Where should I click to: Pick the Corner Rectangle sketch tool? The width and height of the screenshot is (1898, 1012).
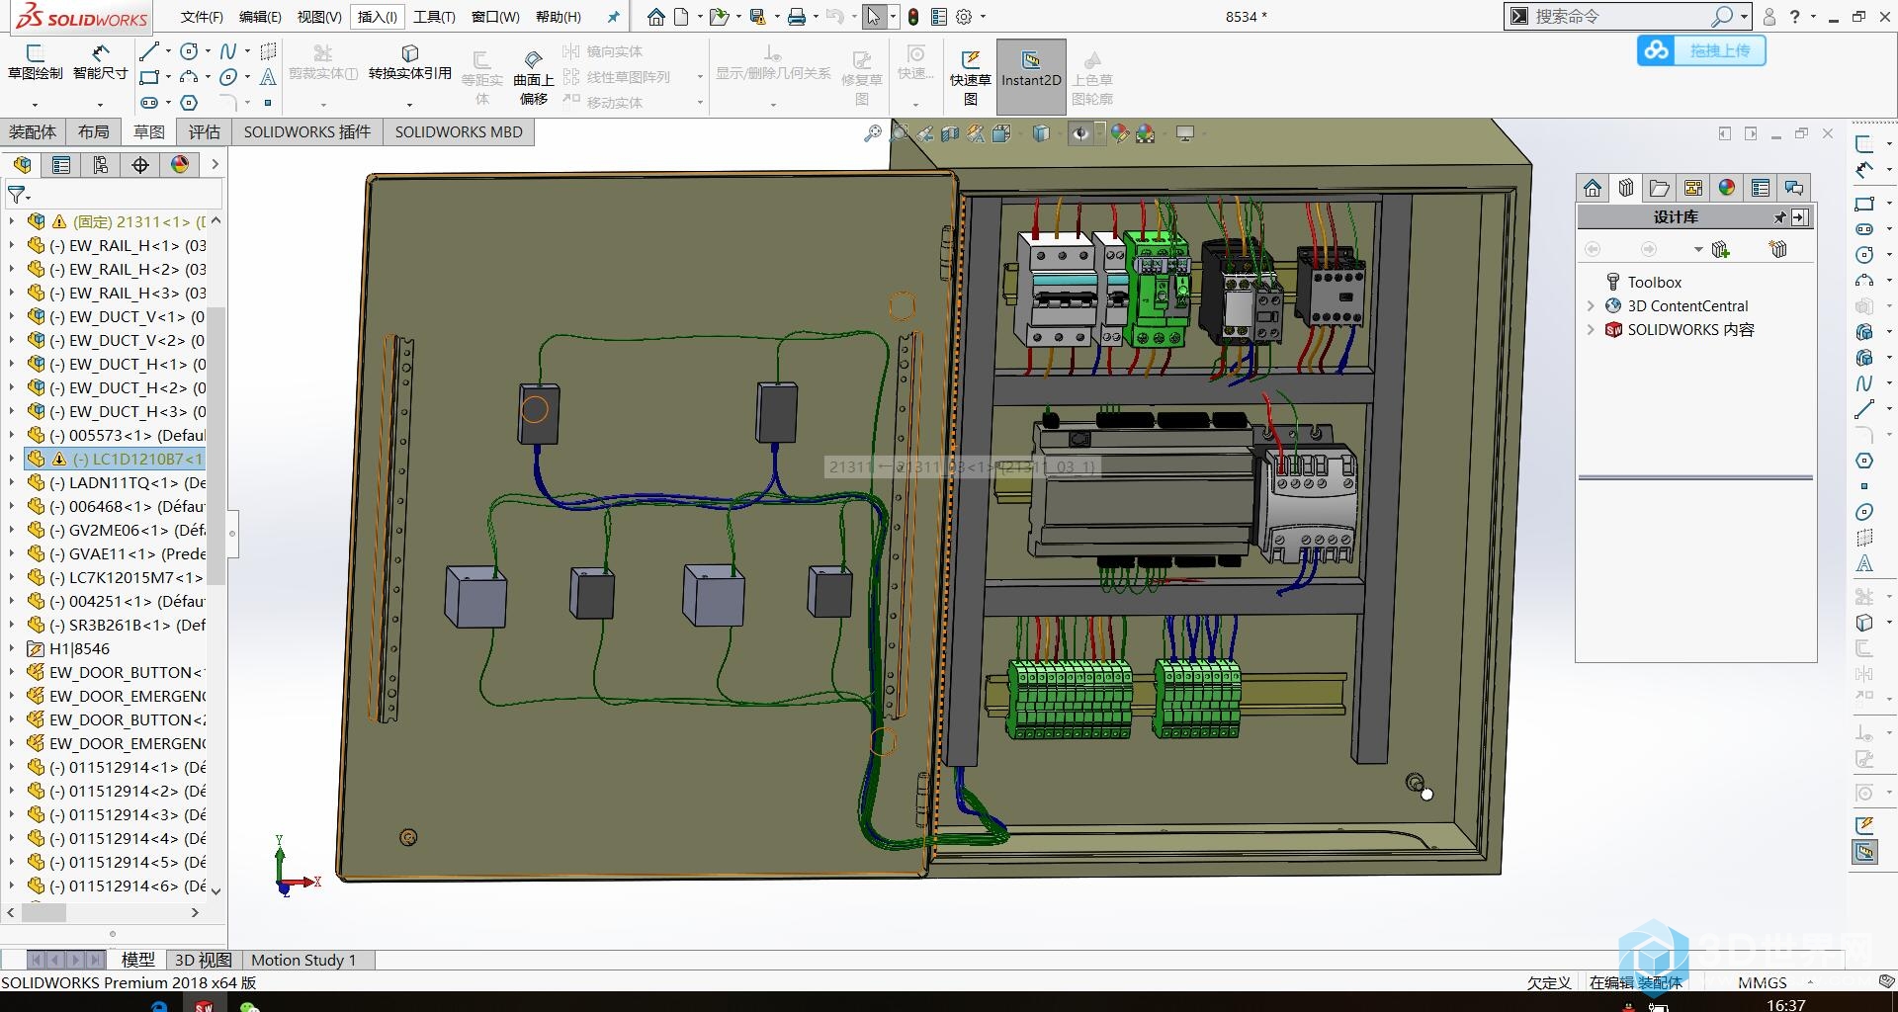(149, 77)
